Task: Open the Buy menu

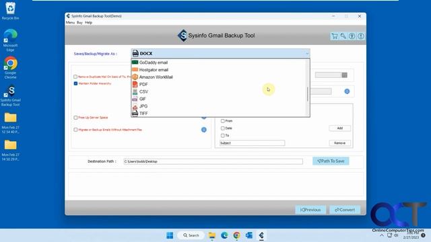Action: (x=79, y=22)
